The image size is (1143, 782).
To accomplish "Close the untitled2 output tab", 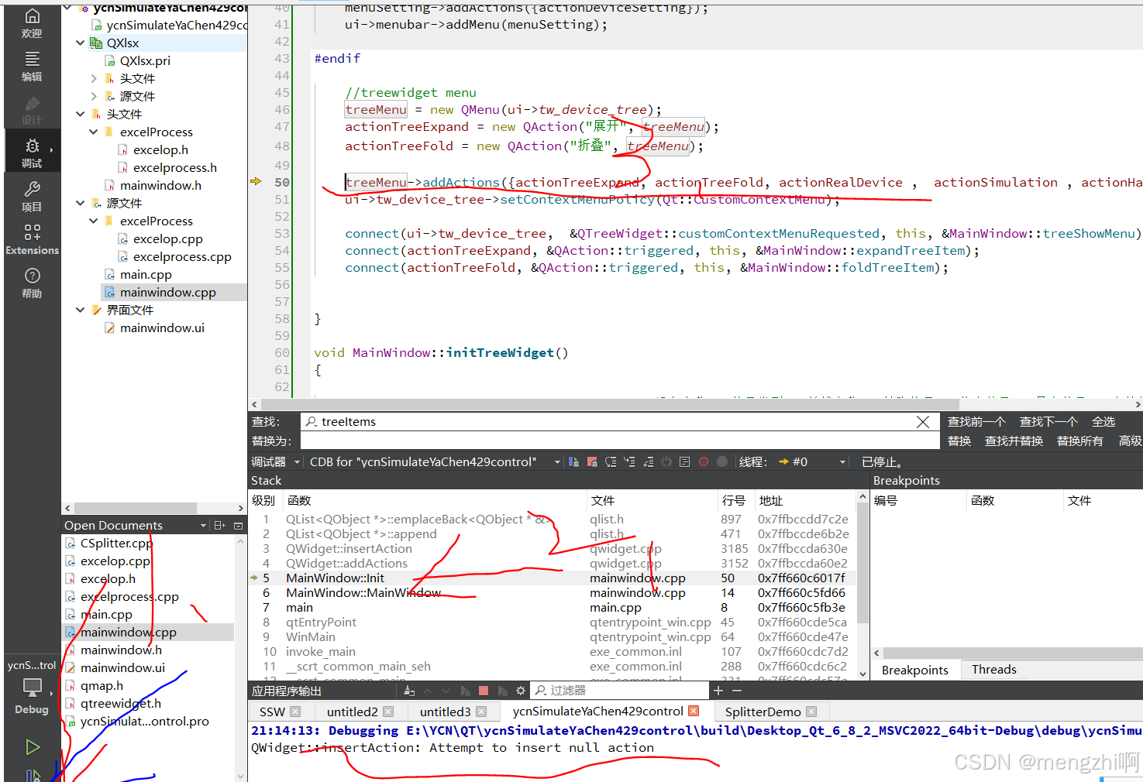I will click(388, 712).
